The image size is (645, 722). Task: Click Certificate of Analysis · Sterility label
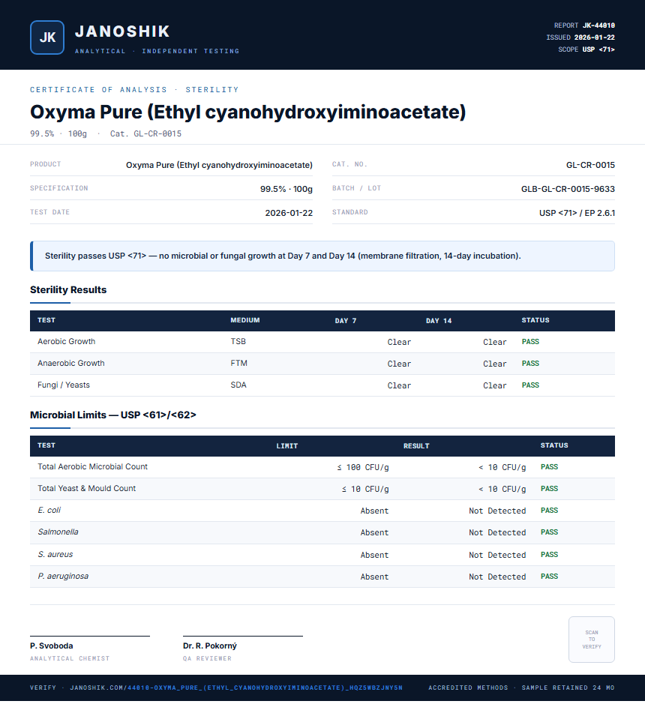point(134,89)
